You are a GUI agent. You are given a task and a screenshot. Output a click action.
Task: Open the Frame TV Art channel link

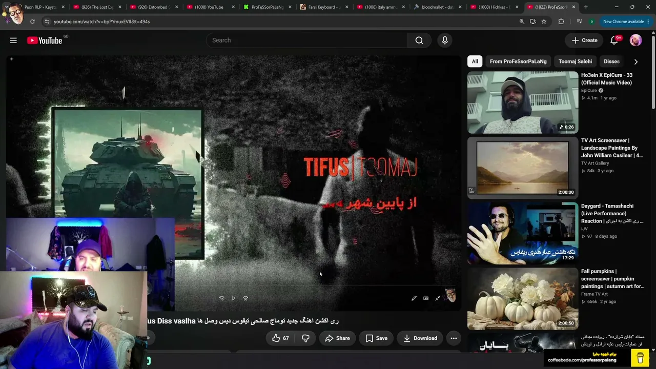pos(594,294)
